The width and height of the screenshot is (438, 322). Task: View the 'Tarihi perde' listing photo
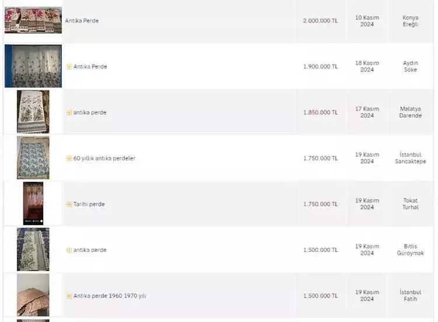tap(33, 203)
